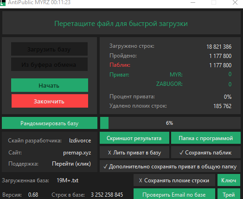Toggle the Лить приват в базу option
243x199 pixels.
click(x=134, y=152)
